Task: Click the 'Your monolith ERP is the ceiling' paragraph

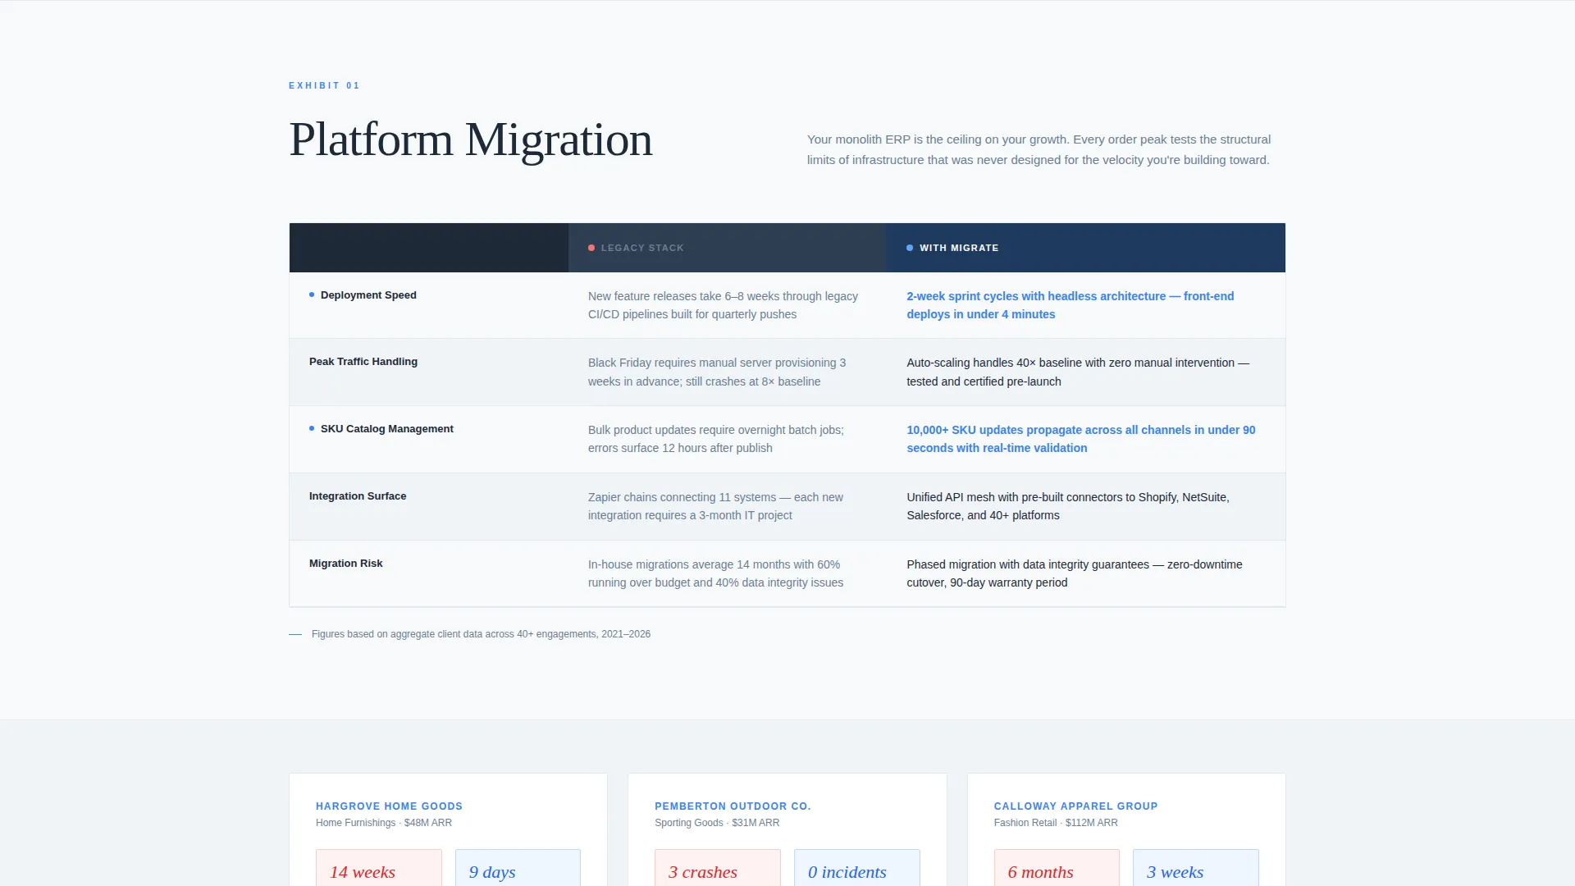Action: pos(1039,149)
